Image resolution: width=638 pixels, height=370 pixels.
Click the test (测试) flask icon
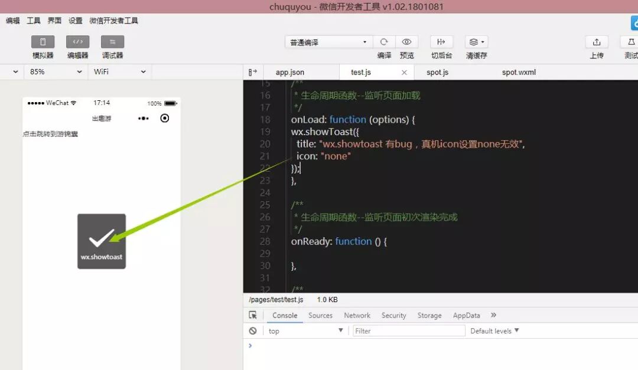pos(631,42)
